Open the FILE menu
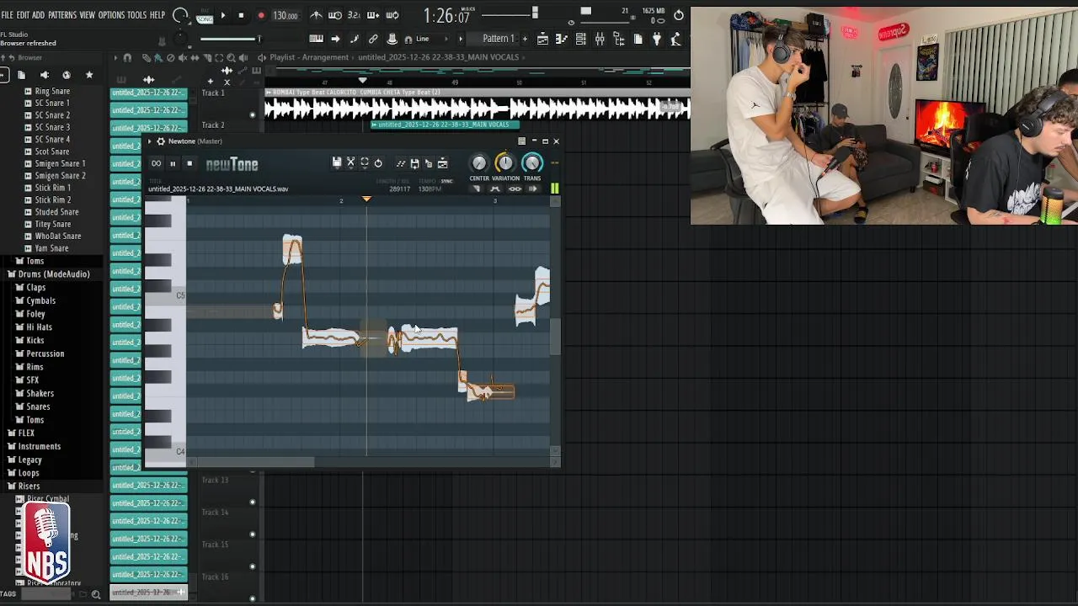Viewport: 1078px width, 606px height. pyautogui.click(x=8, y=15)
